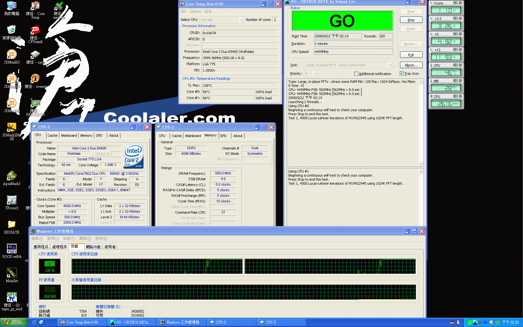Launch 3DMark05 from the desktop
523x327 pixels.
tap(12, 81)
